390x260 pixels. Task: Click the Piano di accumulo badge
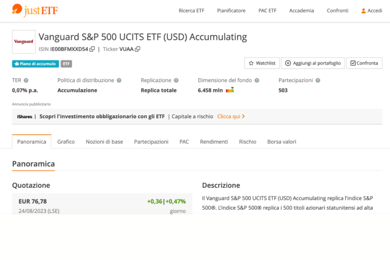coord(36,64)
